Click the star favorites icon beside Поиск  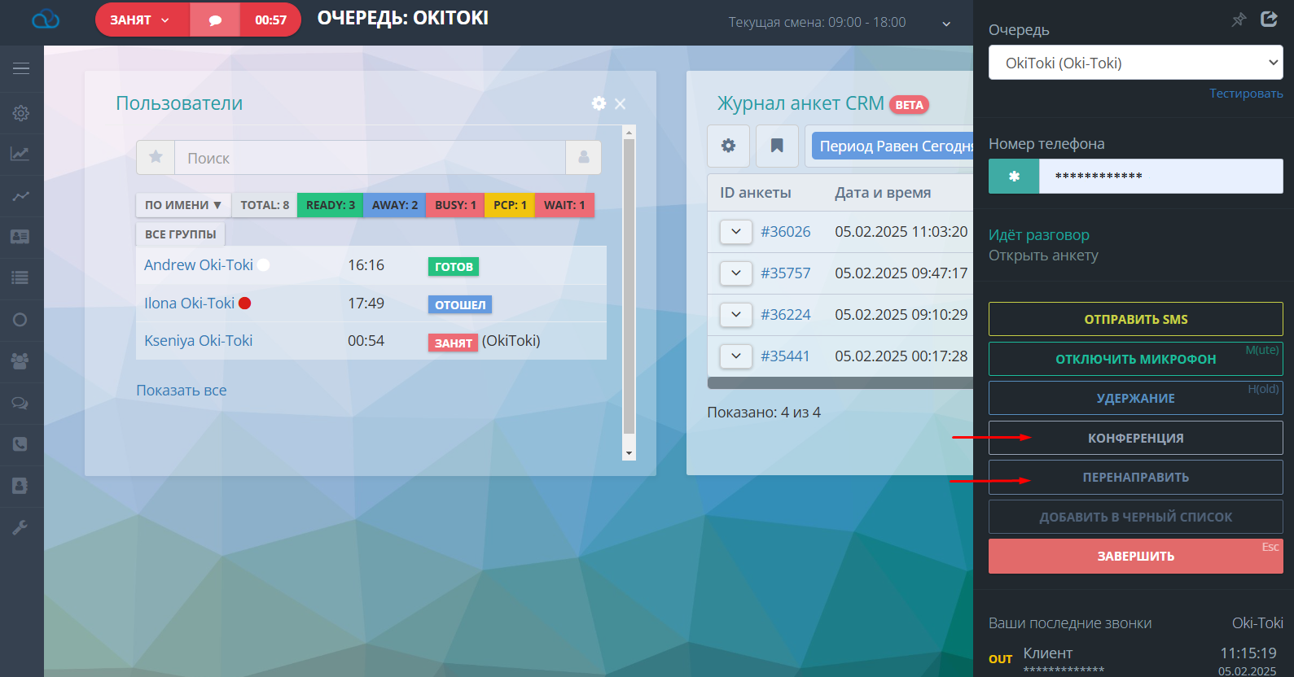tap(156, 157)
